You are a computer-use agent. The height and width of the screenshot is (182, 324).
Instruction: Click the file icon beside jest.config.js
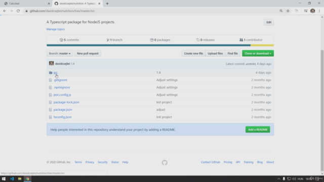(51, 95)
